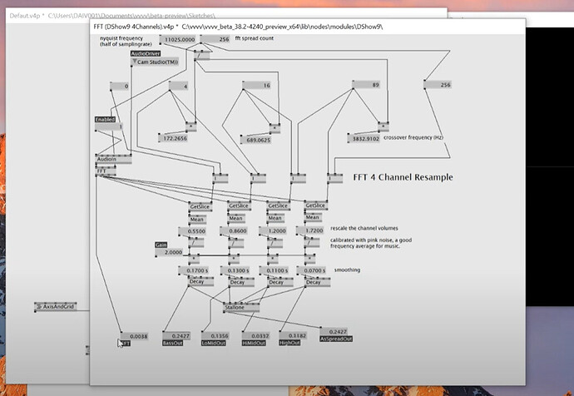Image resolution: width=574 pixels, height=396 pixels.
Task: Select the multiply node above 689.0625
Action: click(x=275, y=128)
